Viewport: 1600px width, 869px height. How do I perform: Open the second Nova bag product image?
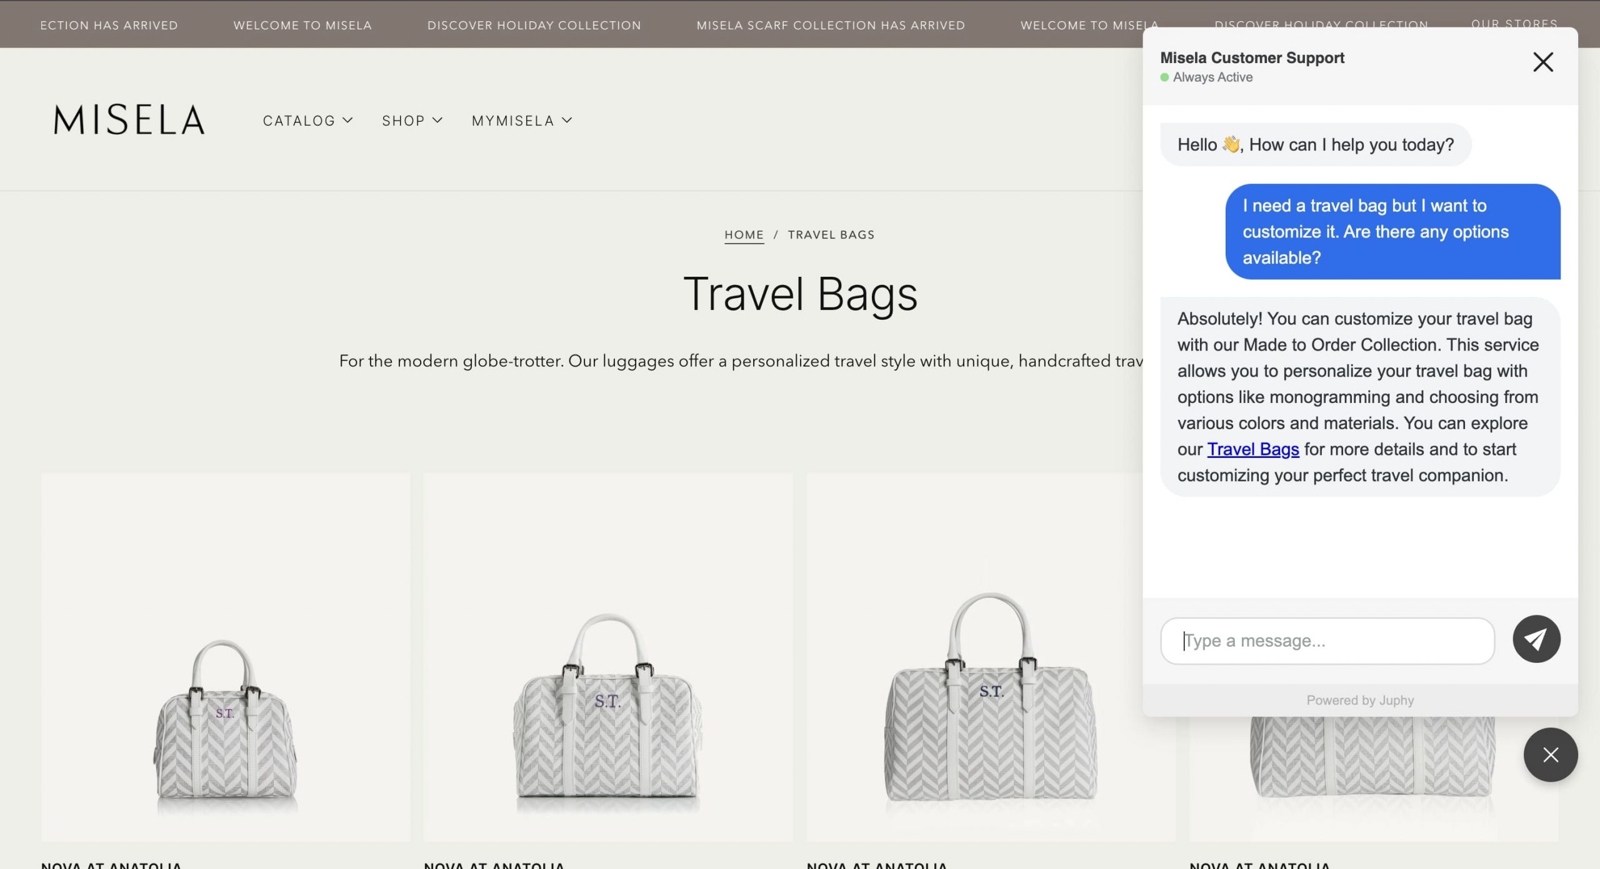coord(607,657)
